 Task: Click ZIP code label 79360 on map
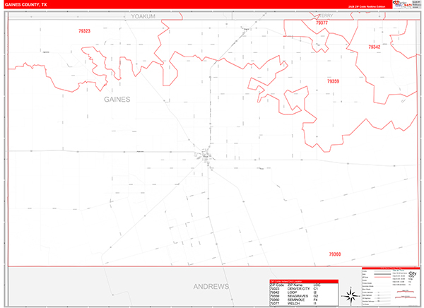335,254
